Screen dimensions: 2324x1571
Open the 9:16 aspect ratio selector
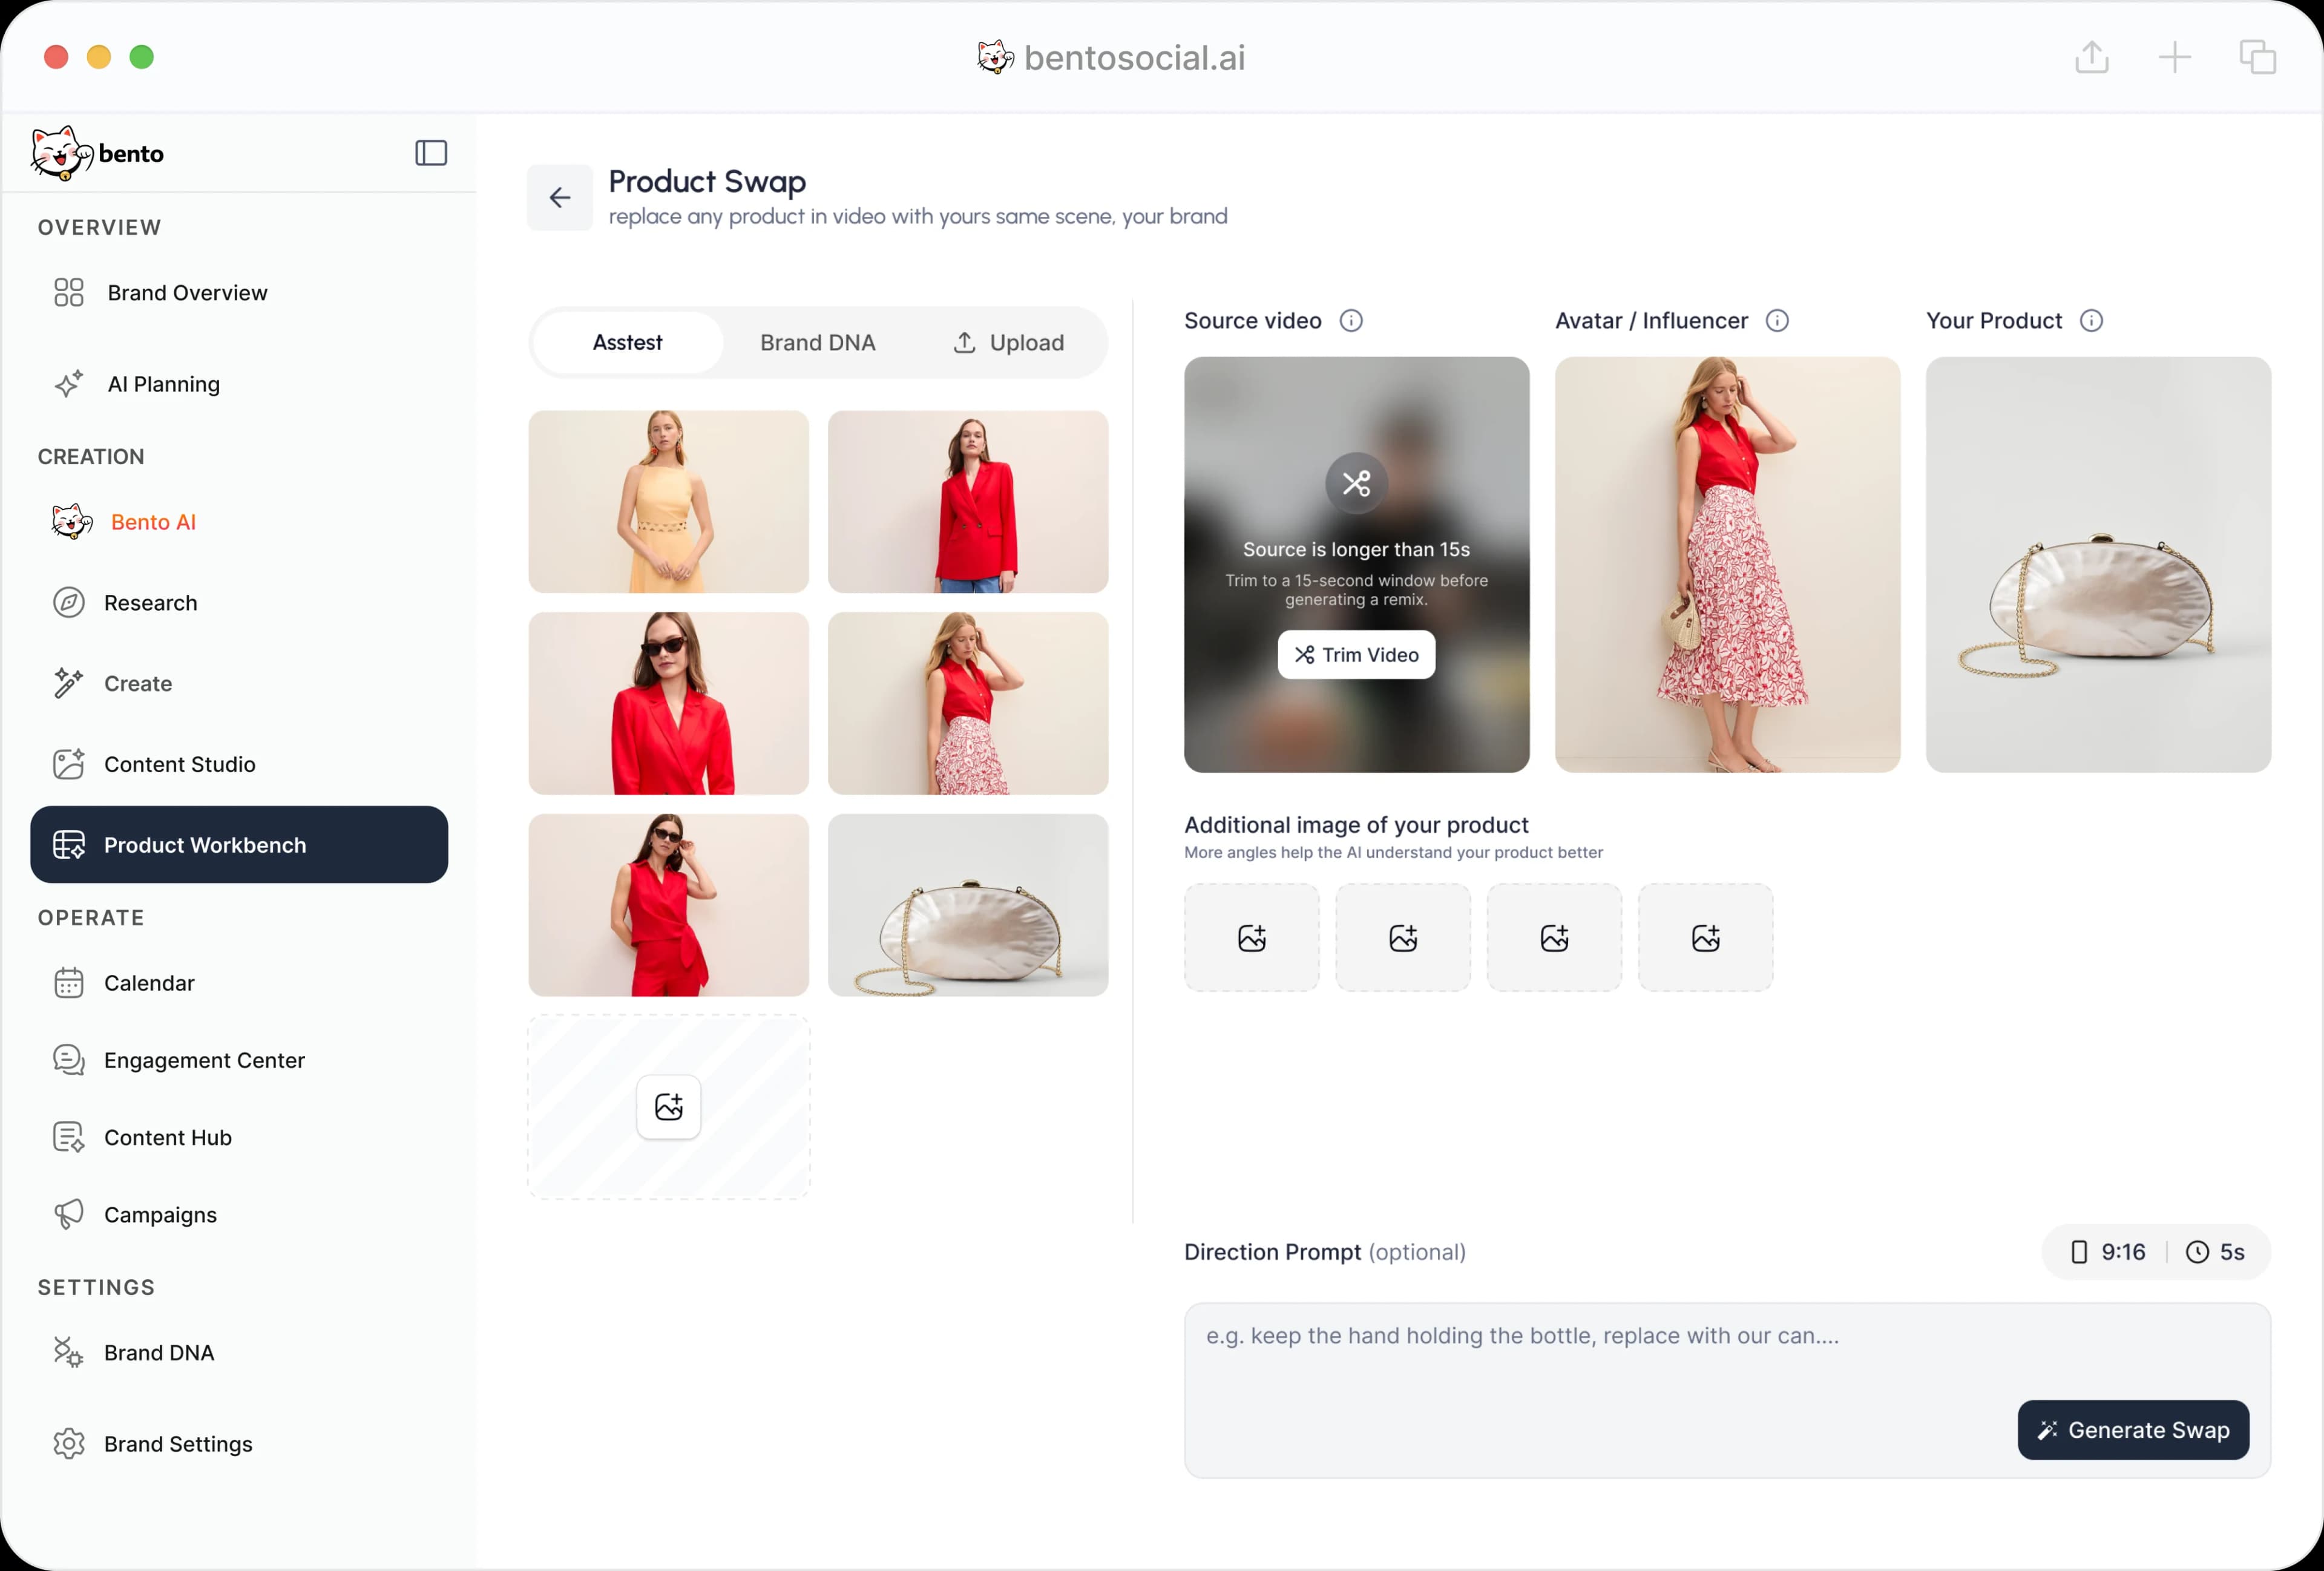point(2108,1252)
